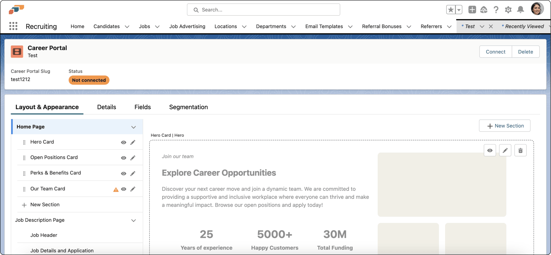Toggle hero preview eye visibility button
Image resolution: width=551 pixels, height=255 pixels.
(x=490, y=150)
